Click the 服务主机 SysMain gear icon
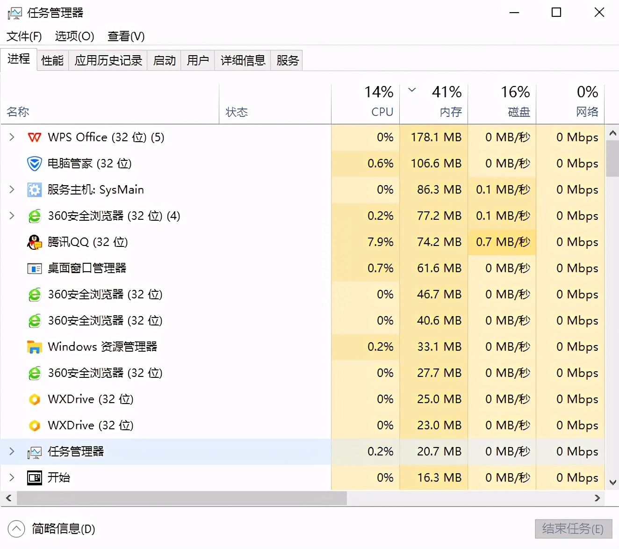619x549 pixels. pyautogui.click(x=35, y=189)
